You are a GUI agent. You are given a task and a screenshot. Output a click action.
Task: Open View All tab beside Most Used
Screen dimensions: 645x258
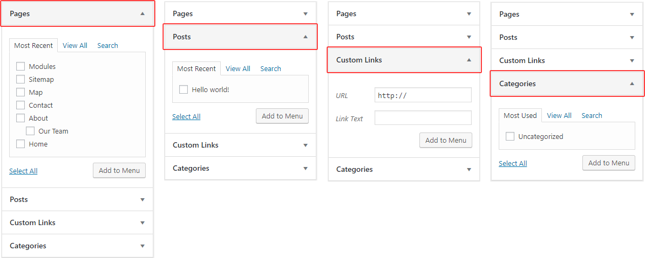coord(559,116)
